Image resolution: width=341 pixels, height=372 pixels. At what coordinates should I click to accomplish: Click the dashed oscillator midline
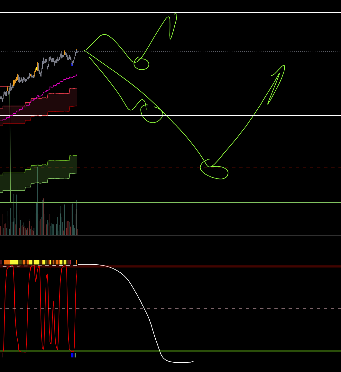pyautogui.click(x=225, y=309)
